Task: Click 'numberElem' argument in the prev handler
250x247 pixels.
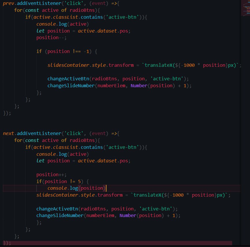Action: point(111,86)
